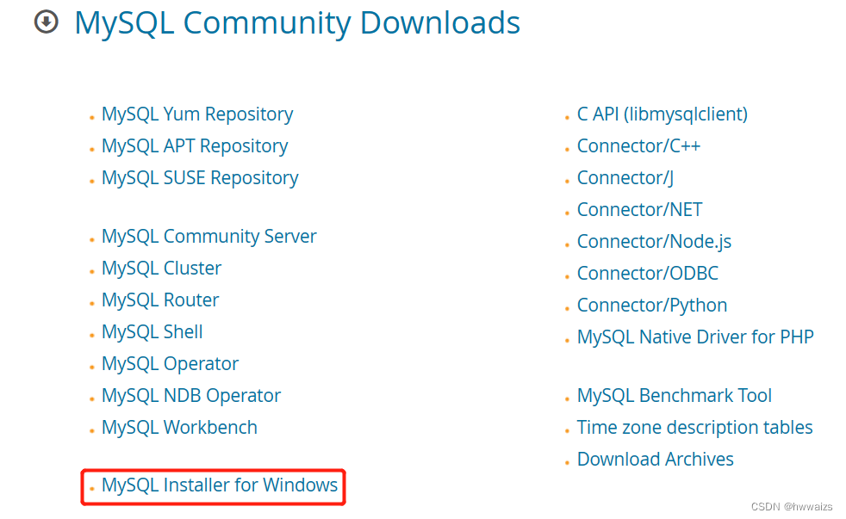Select the Connector/C++ link
846x519 pixels.
point(639,146)
